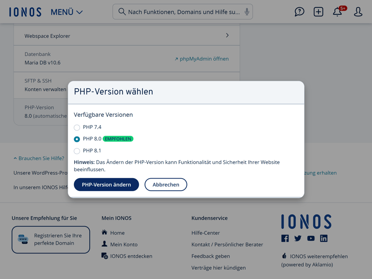Screen dimensions: 372x279
Task: Open the user account profile icon
Action: click(x=358, y=12)
